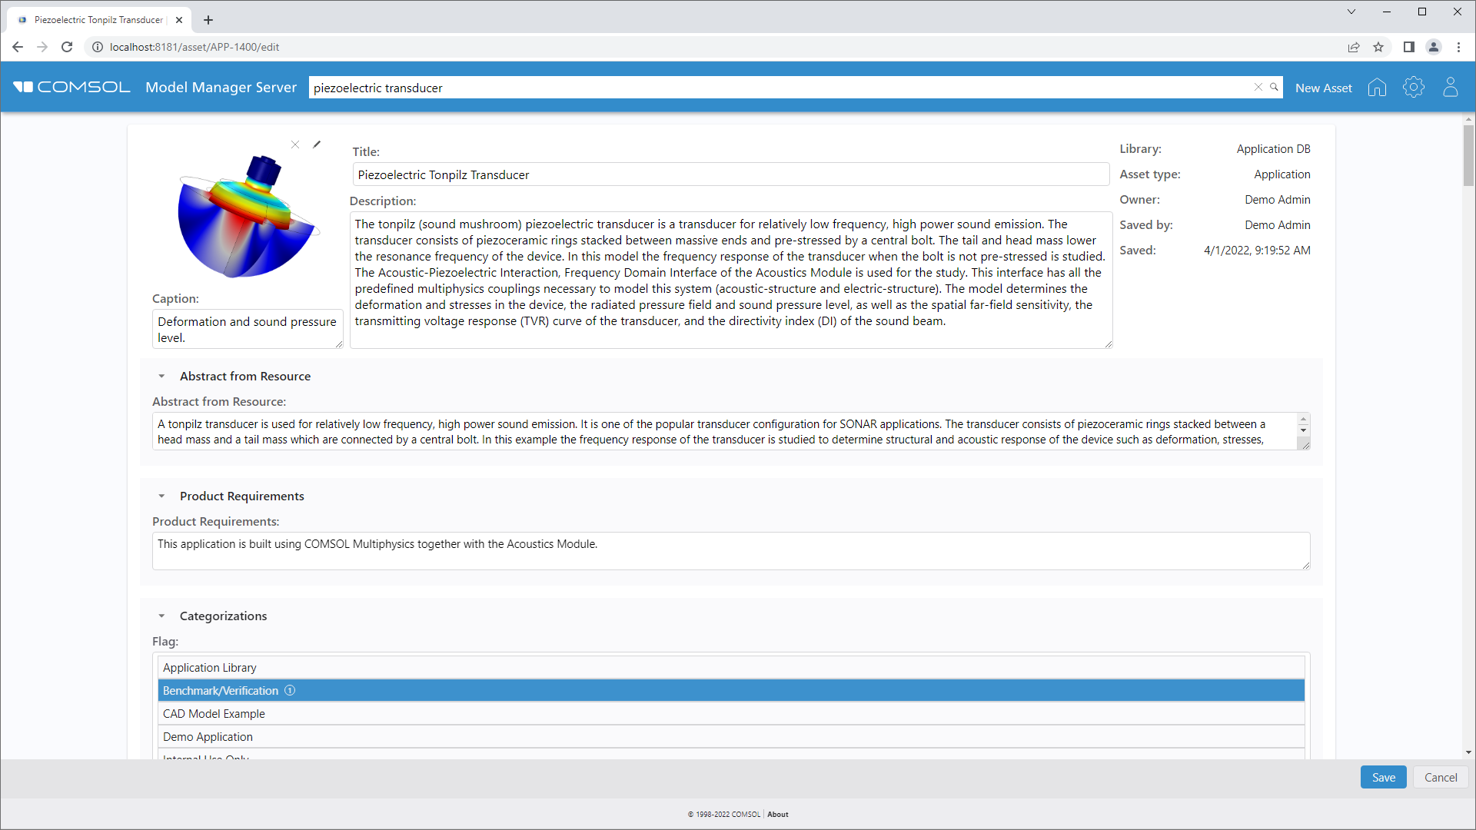Save the asset changes
Image resolution: width=1476 pixels, height=830 pixels.
pos(1383,778)
